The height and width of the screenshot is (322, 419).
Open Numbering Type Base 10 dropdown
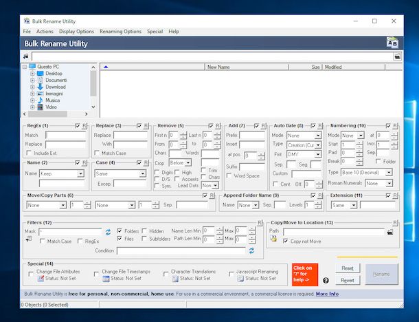[389, 173]
